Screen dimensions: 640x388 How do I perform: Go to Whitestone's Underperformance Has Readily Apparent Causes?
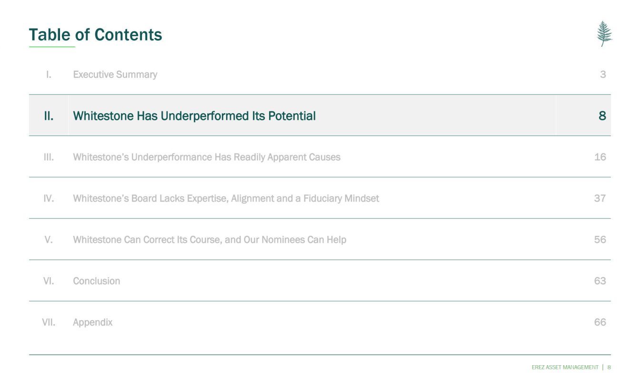pyautogui.click(x=206, y=157)
